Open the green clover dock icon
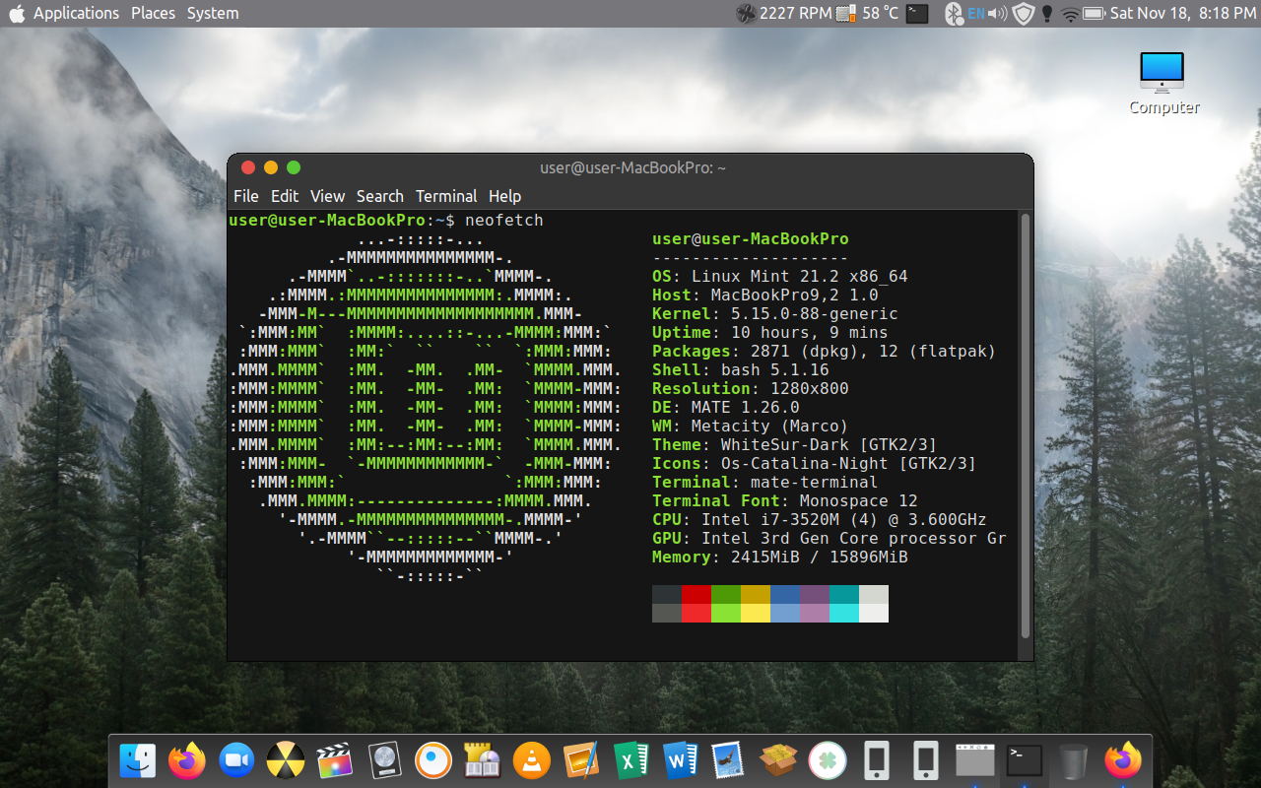 (x=828, y=760)
